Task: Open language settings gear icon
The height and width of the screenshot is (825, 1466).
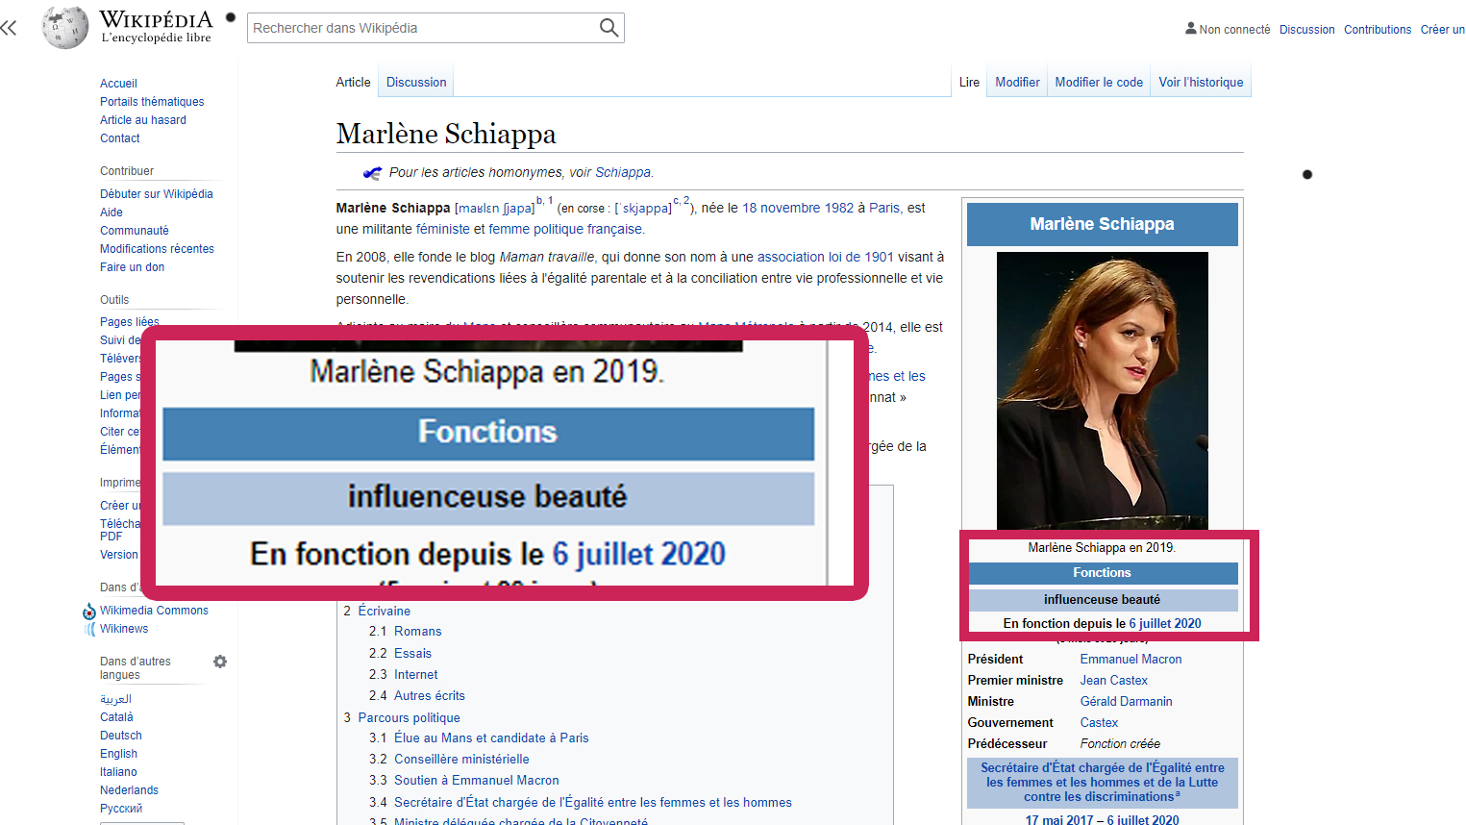Action: tap(220, 662)
